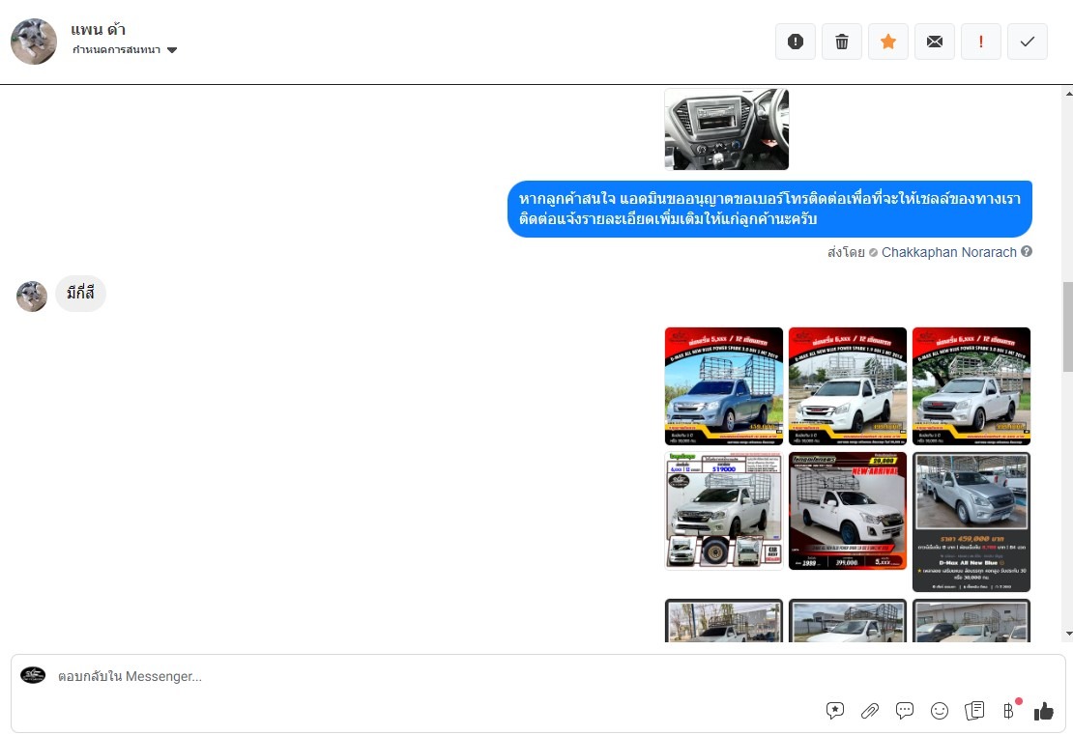The width and height of the screenshot is (1073, 735).
Task: Flag conversation with red exclamation follow-up icon
Action: [981, 42]
